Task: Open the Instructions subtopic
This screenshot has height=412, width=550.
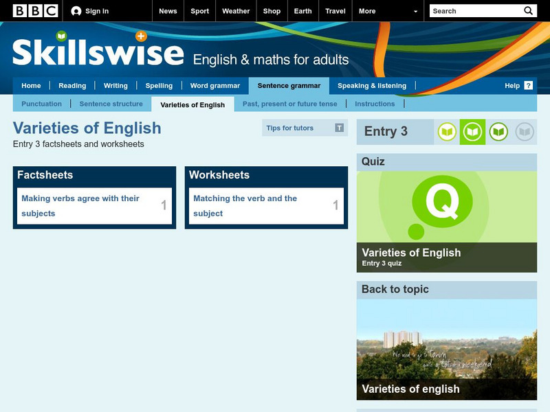Action: tap(375, 104)
